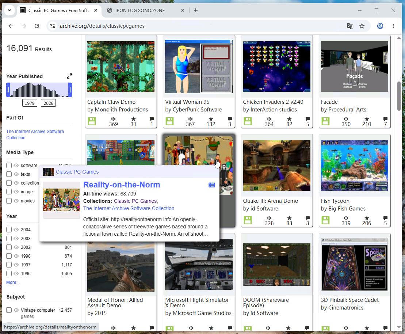Viewport: 405px width, 334px height.
Task: Toggle the eye icon next to 1997
Action: (x=16, y=265)
